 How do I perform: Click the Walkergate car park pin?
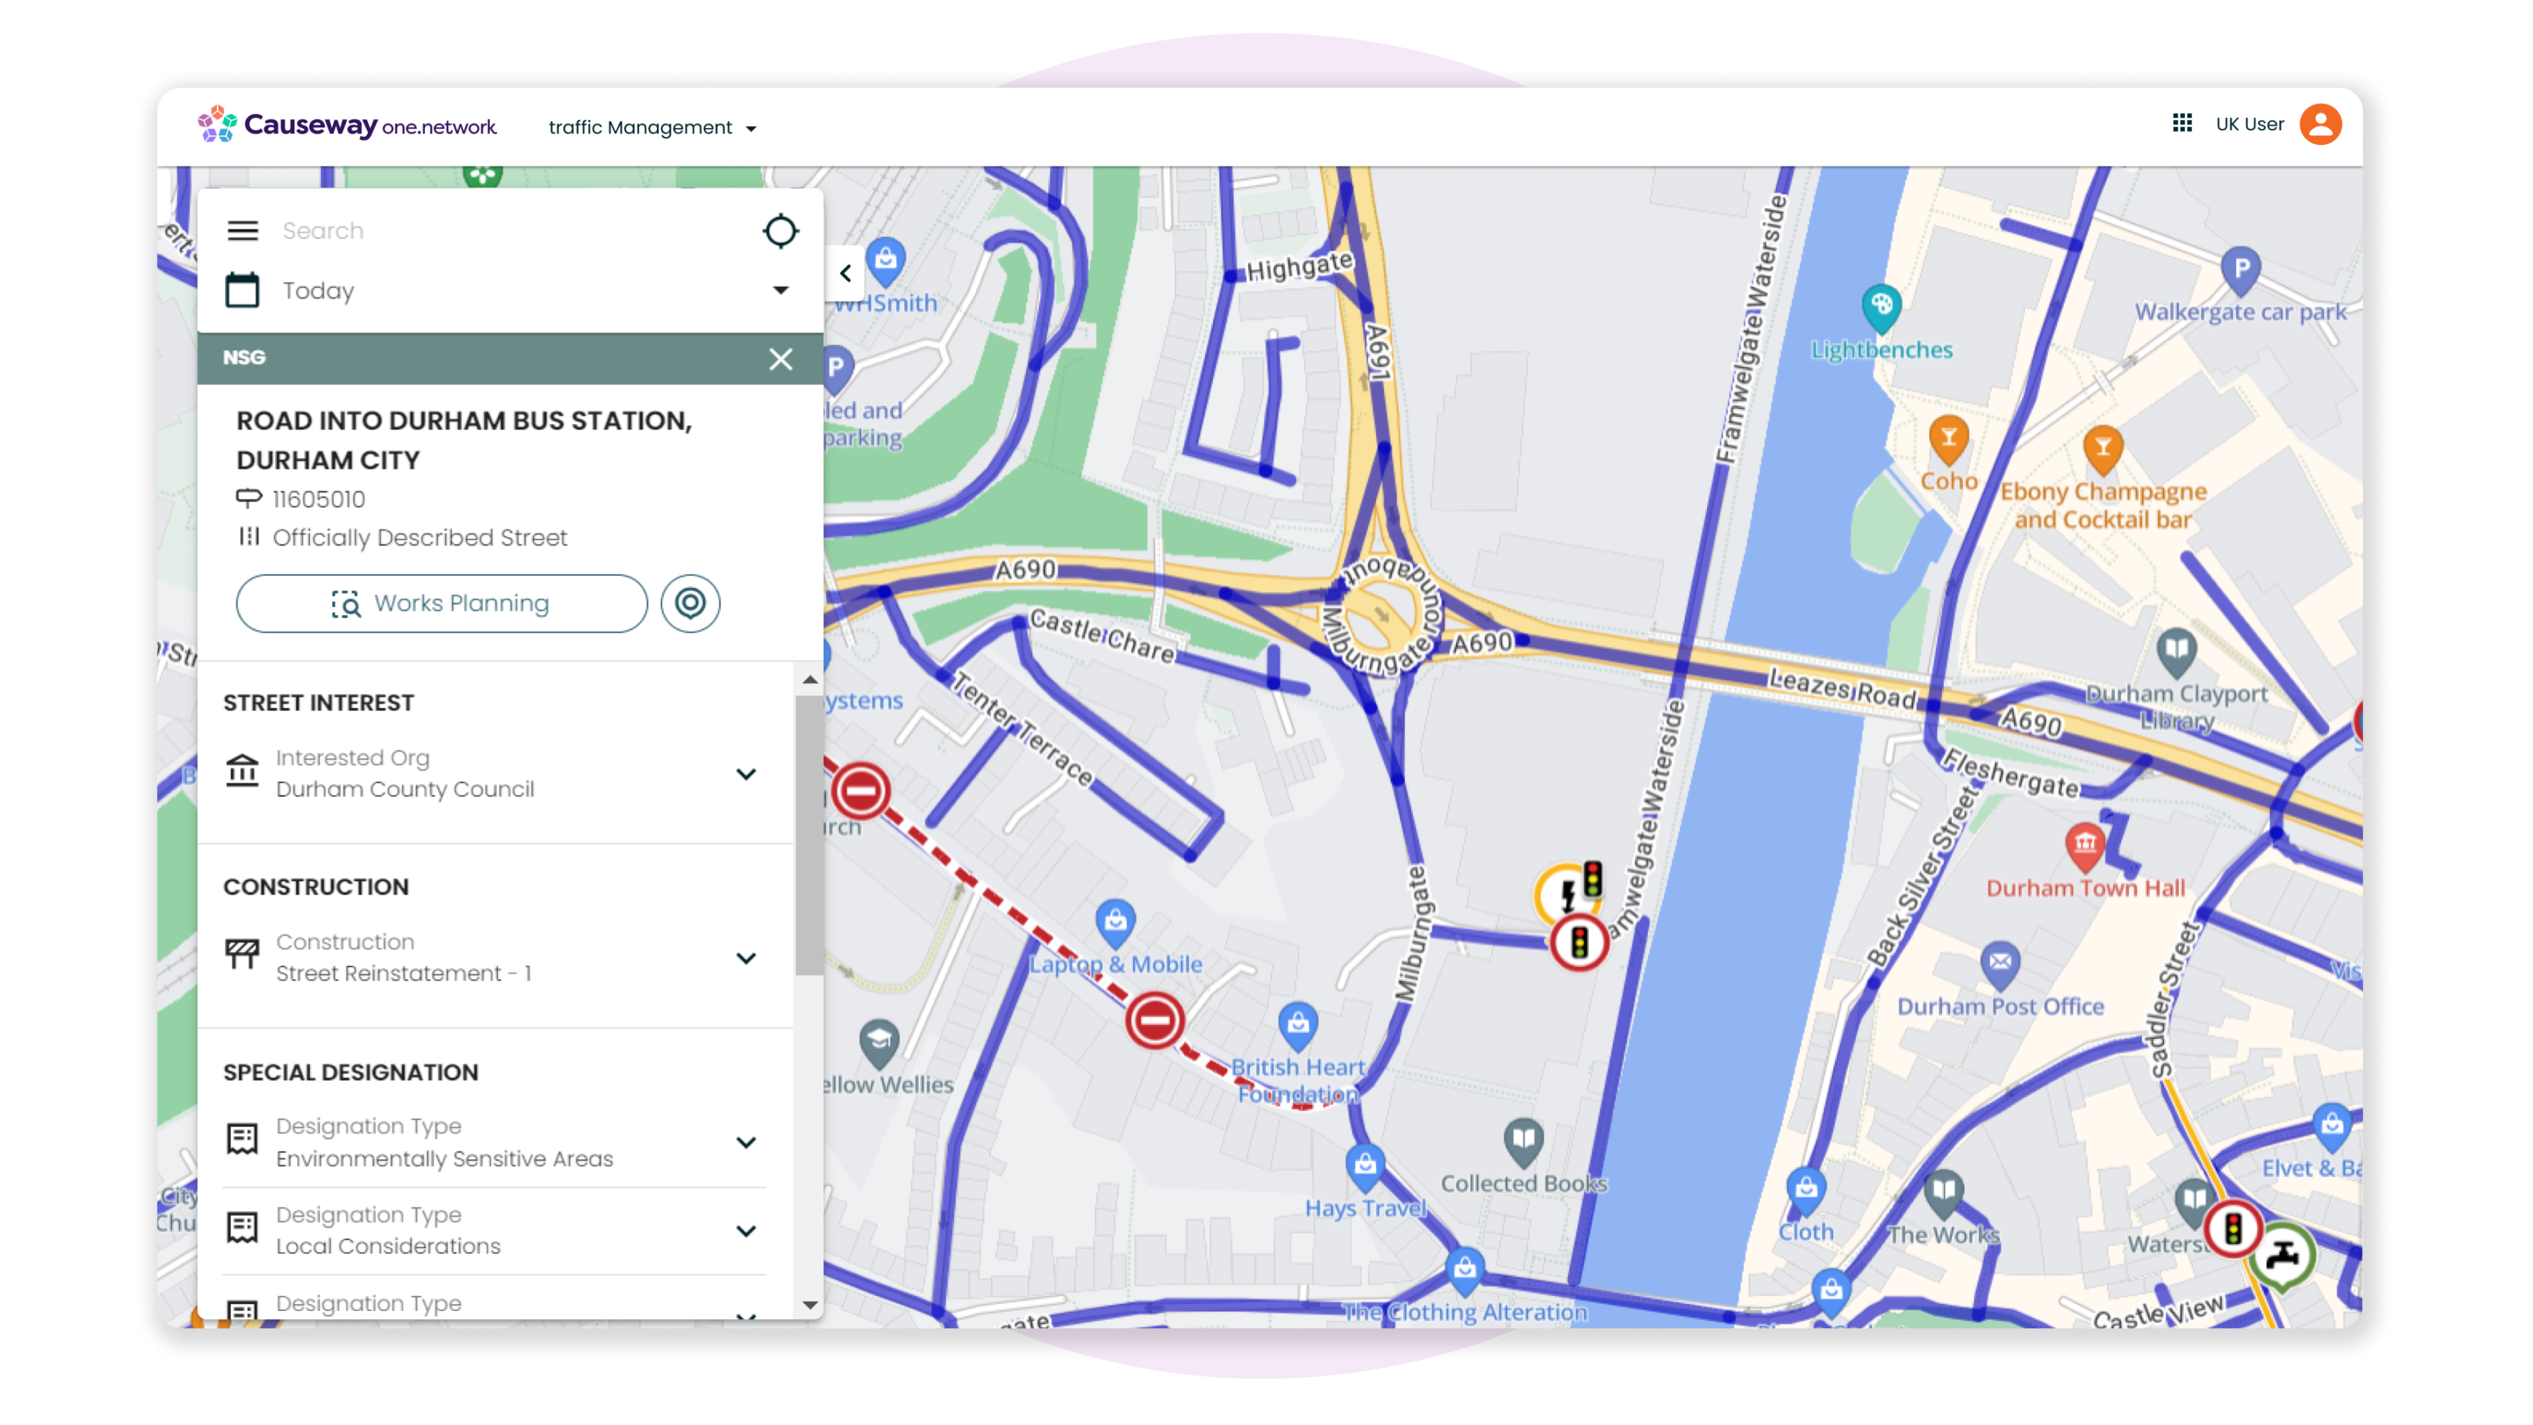pyautogui.click(x=2240, y=270)
